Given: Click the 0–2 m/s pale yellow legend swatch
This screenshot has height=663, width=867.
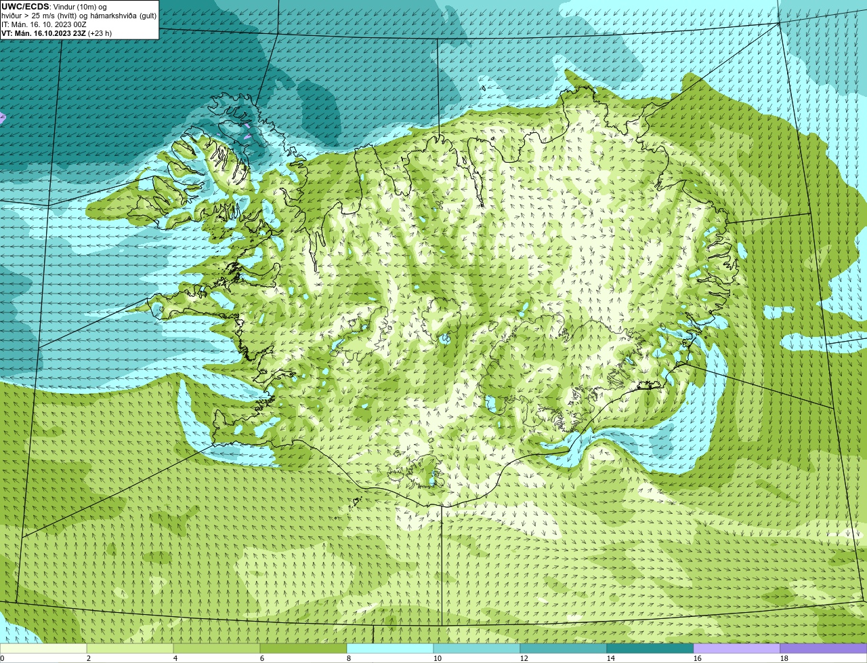Looking at the screenshot, I should pos(44,648).
